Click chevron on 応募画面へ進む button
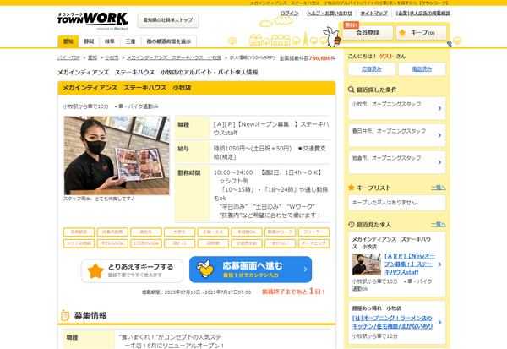 [305, 269]
